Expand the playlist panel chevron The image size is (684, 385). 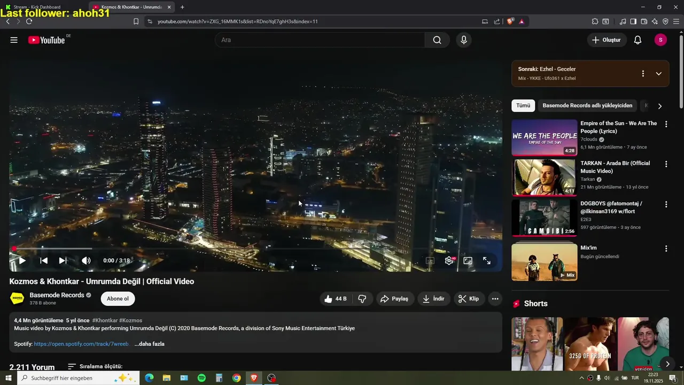658,74
